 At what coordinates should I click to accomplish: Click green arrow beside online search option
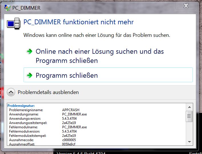30,51
